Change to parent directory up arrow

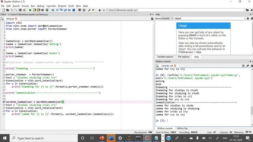251,10
